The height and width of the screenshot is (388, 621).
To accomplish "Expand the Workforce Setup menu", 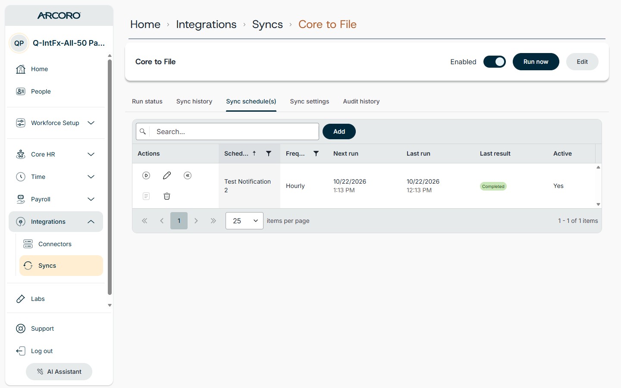I will 91,123.
